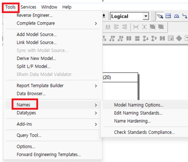Click the space evenly horizontal icon
Viewport: 188px width, 162px height.
[136, 27]
